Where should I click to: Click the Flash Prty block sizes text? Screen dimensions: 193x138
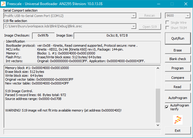tap(69, 57)
